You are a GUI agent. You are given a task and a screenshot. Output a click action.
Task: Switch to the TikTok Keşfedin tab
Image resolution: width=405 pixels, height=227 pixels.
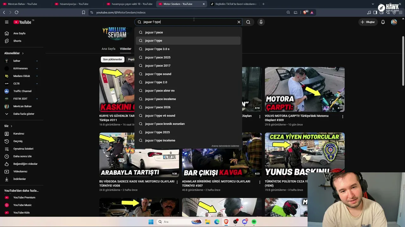(234, 4)
